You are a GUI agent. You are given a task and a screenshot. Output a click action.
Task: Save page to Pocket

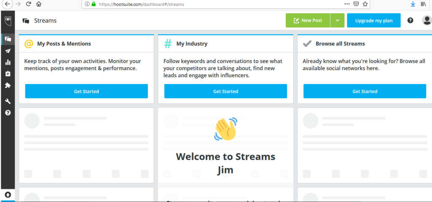click(356, 4)
